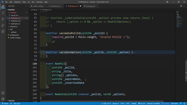Open the Explorer view in activity bar
This screenshot has height=105, width=187.
(x=3, y=7)
